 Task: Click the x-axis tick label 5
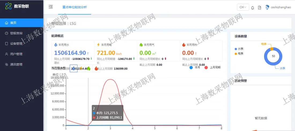155,128
